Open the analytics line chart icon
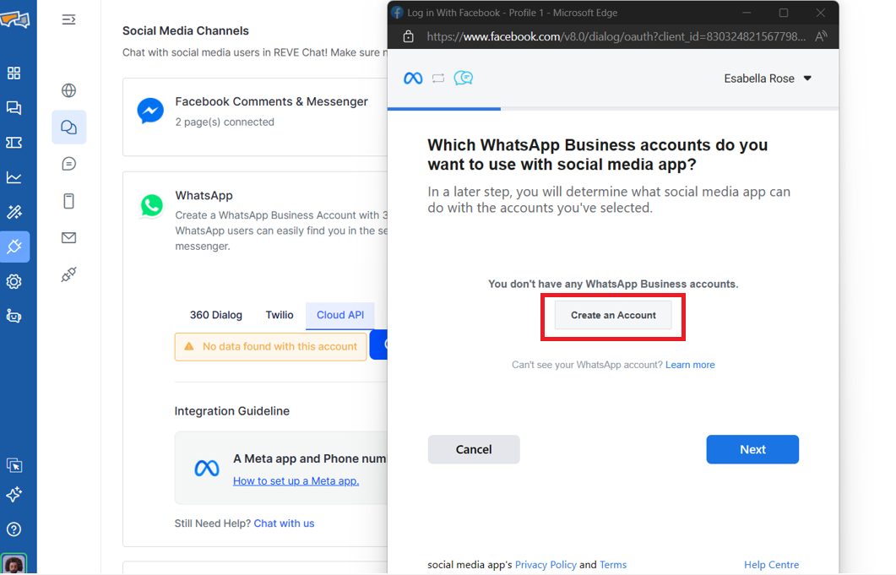This screenshot has height=575, width=896. 14,177
